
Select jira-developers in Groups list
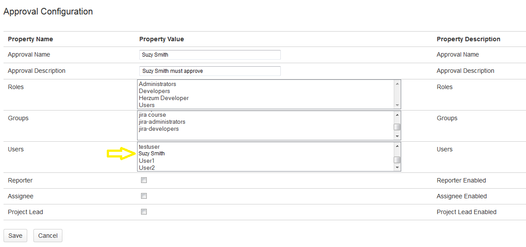(159, 129)
